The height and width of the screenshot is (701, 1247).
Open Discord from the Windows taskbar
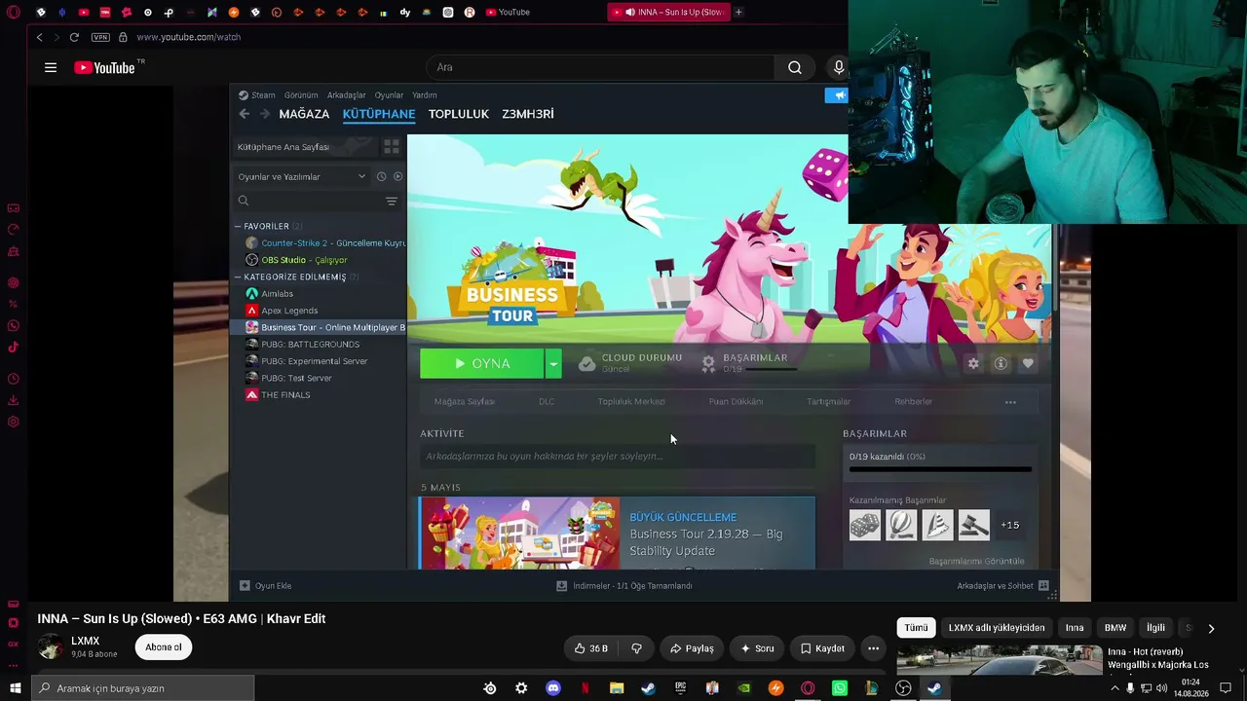[x=553, y=688]
